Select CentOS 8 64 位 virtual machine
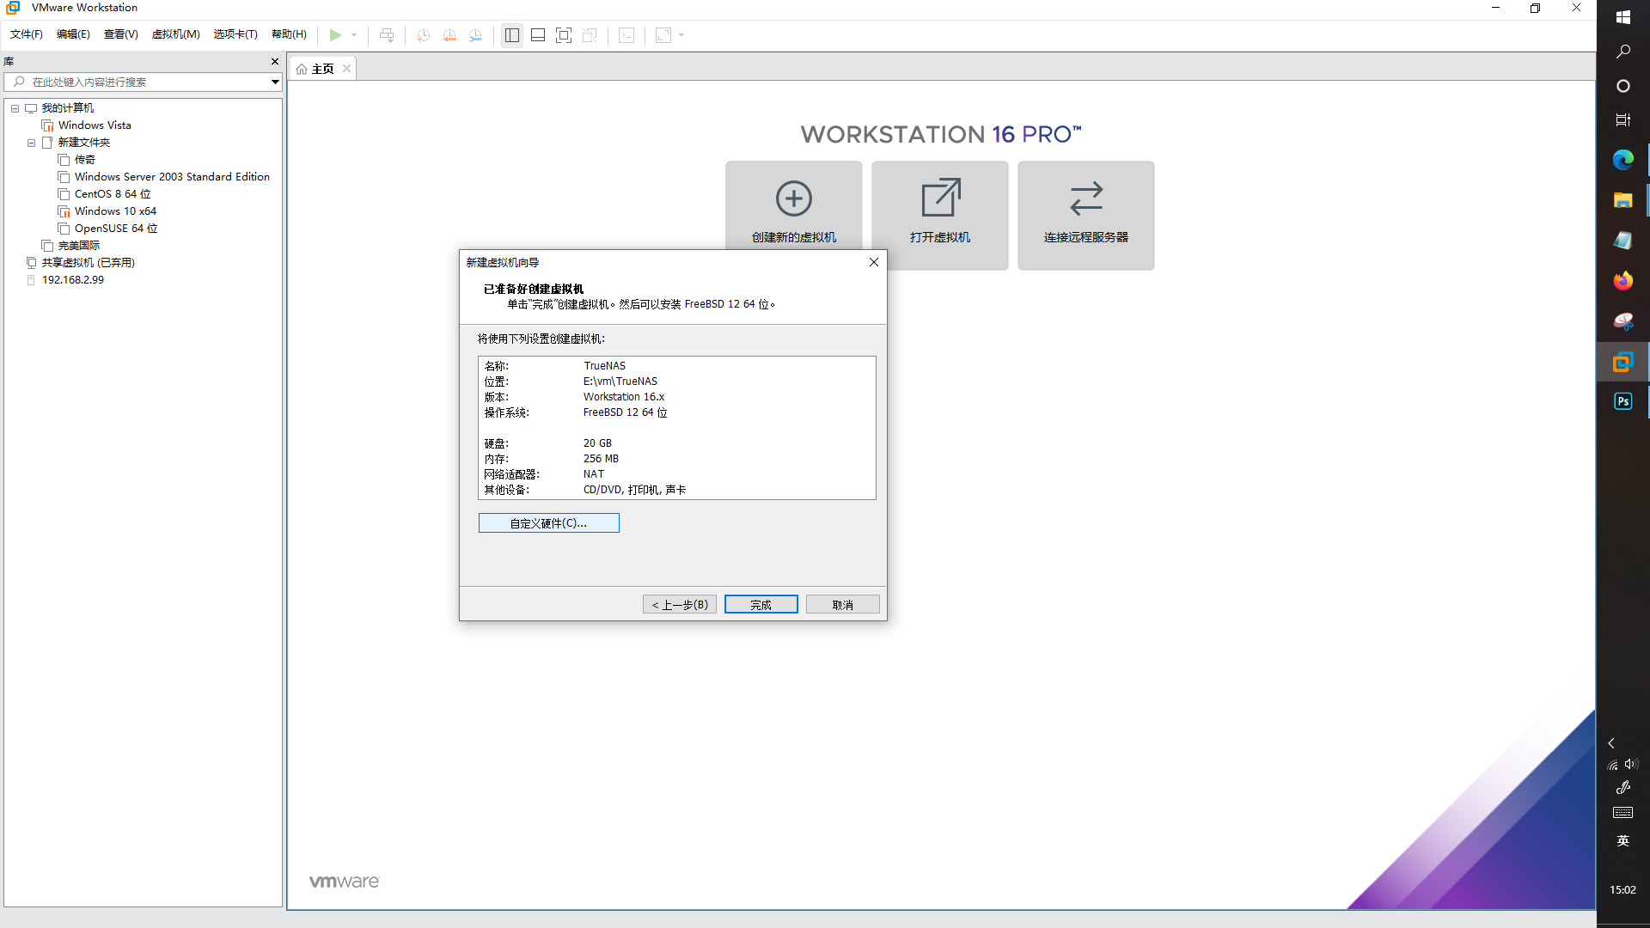The width and height of the screenshot is (1650, 928). (113, 194)
